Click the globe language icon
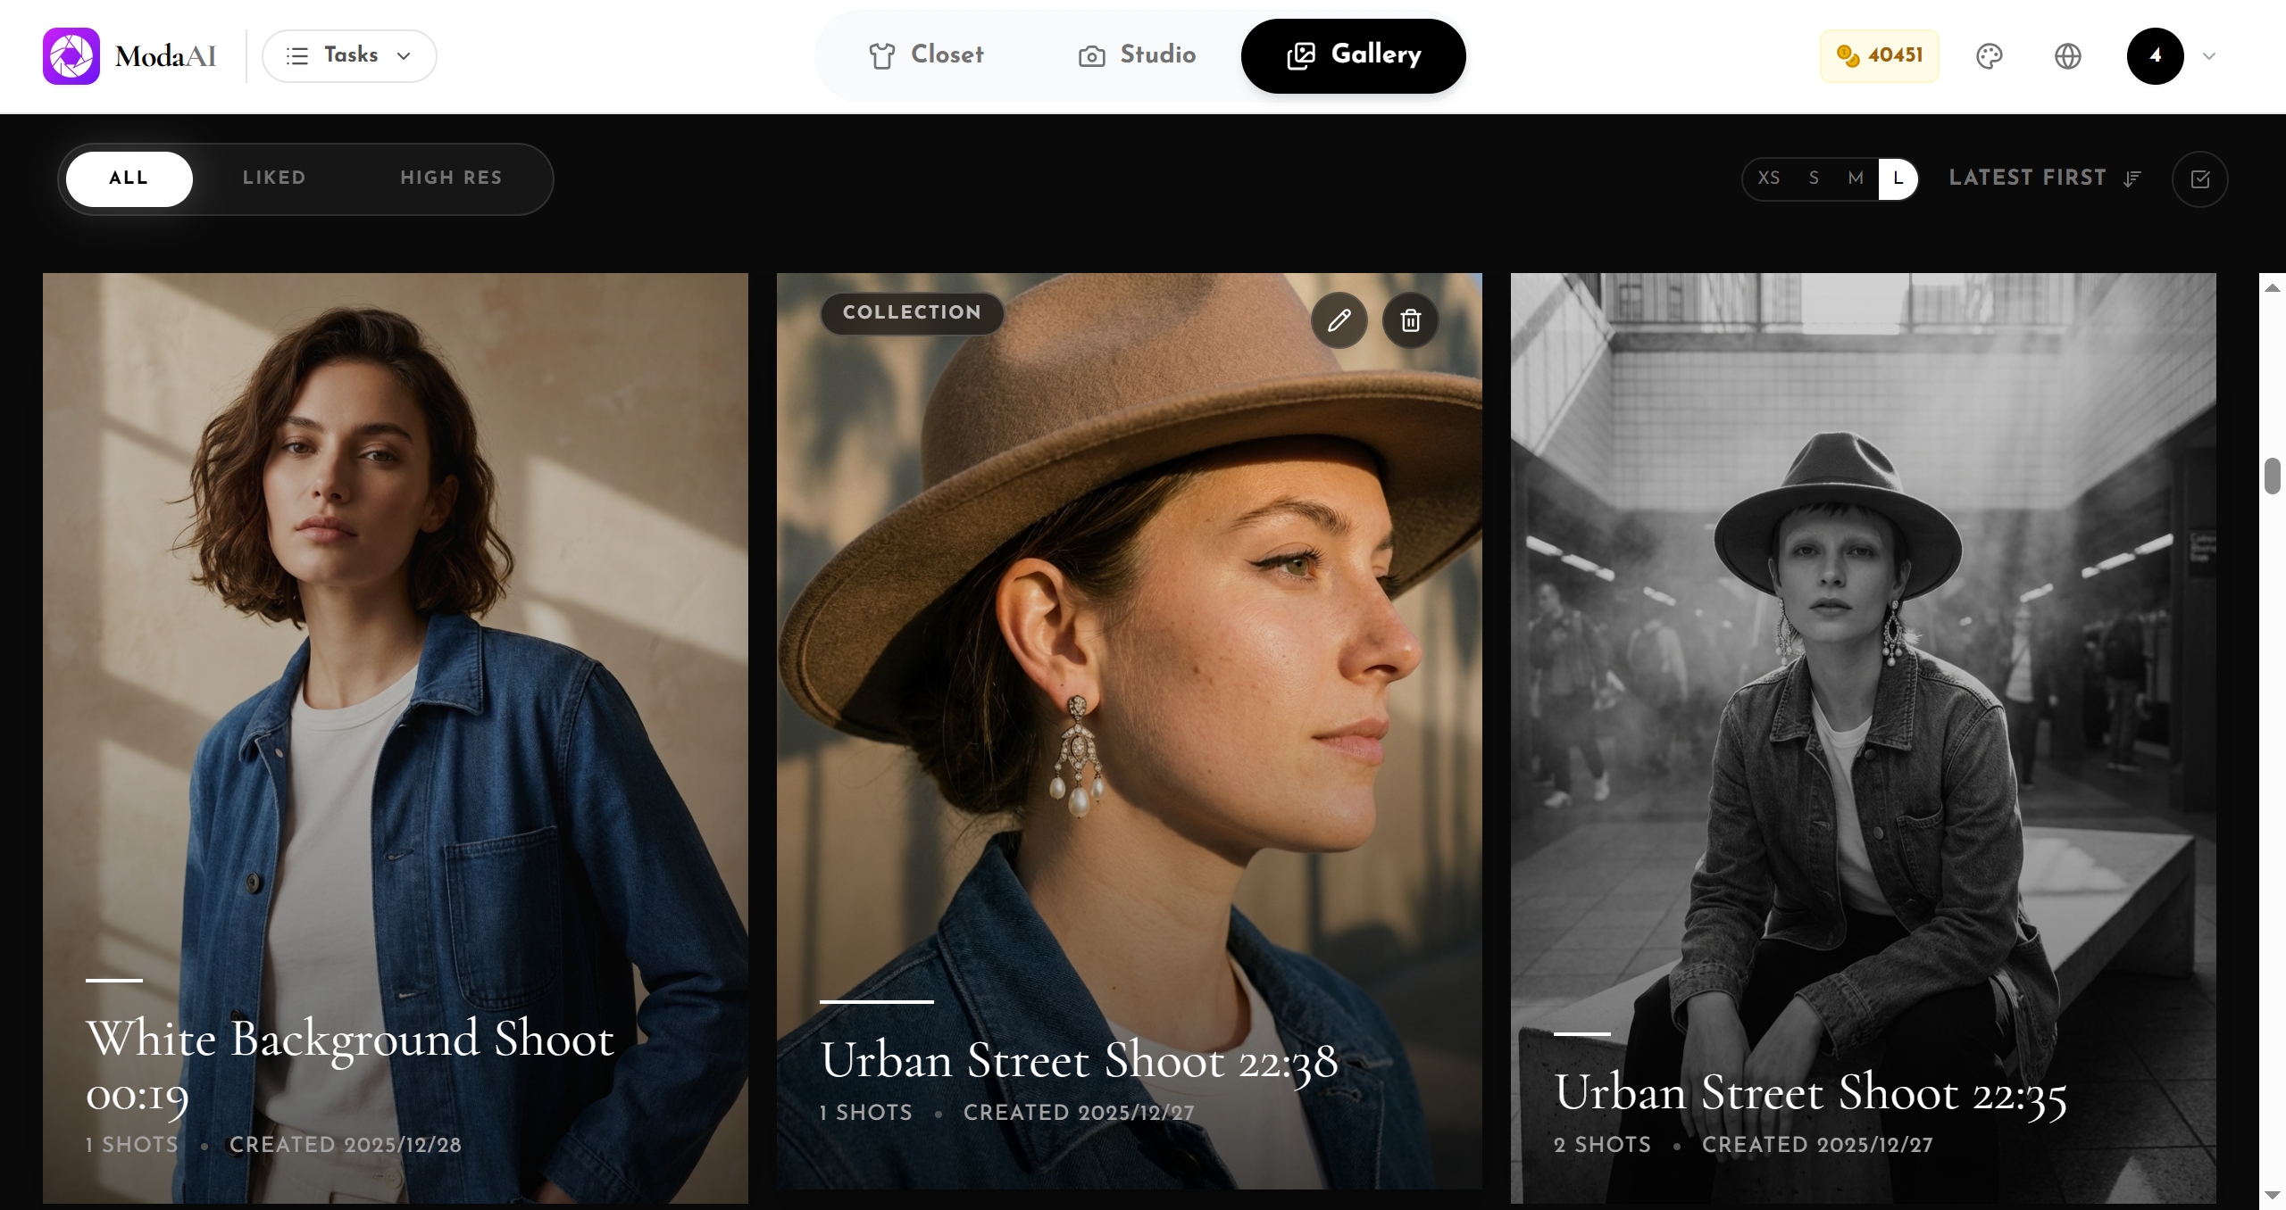Screen dimensions: 2286x1210 point(2067,56)
